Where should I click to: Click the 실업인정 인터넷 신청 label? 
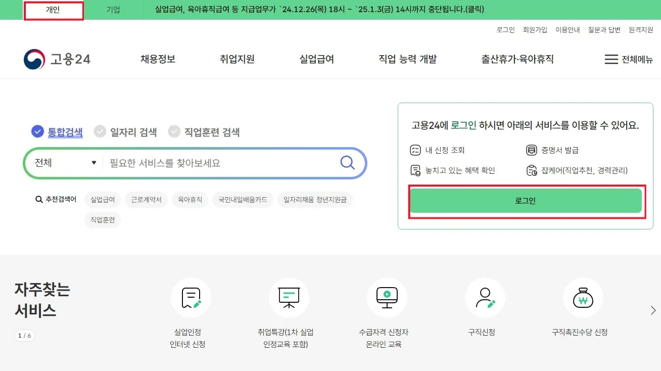pyautogui.click(x=187, y=338)
